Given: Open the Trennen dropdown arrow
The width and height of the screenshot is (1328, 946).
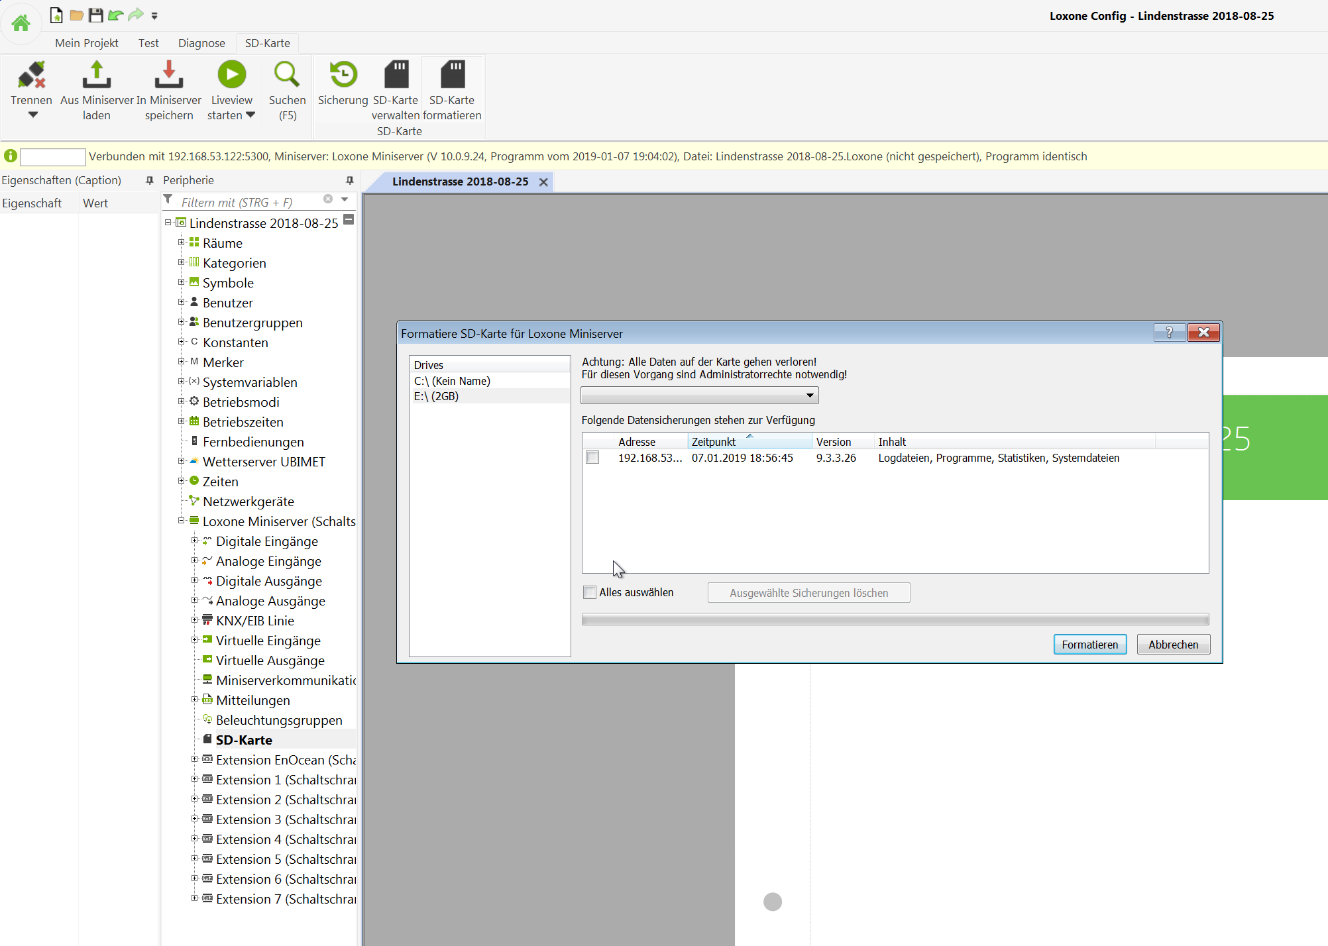Looking at the screenshot, I should point(32,115).
